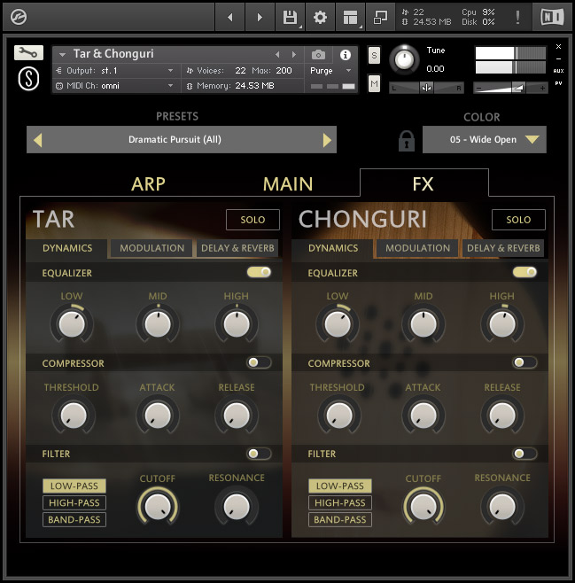Screen dimensions: 575x583
Task: Click the exclamation panic button
Action: [x=517, y=17]
